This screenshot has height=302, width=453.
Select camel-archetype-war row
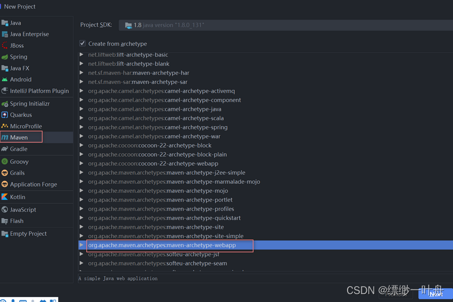point(266,136)
